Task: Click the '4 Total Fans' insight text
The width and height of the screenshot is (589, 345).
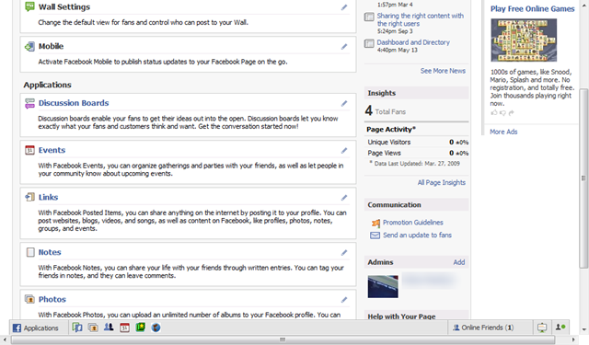Action: pos(385,110)
